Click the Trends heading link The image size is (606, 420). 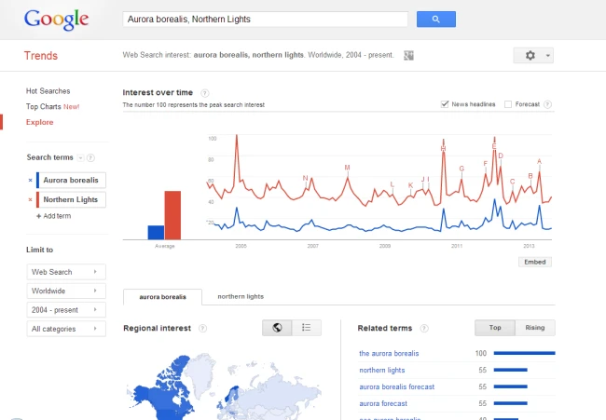tap(41, 56)
